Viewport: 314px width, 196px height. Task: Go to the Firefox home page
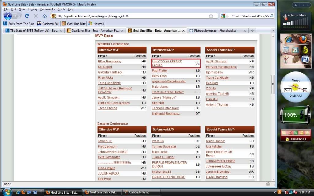coord(44,16)
